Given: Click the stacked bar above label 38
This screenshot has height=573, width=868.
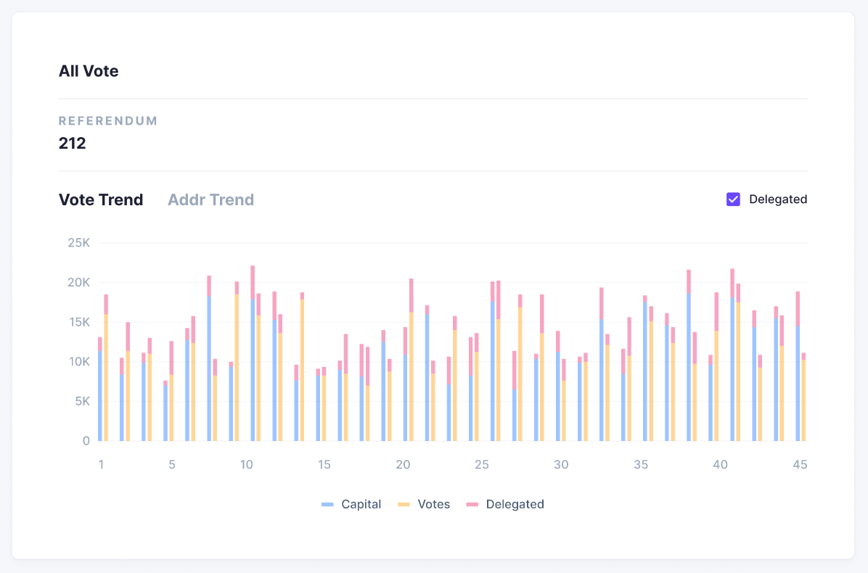Looking at the screenshot, I should 688,355.
